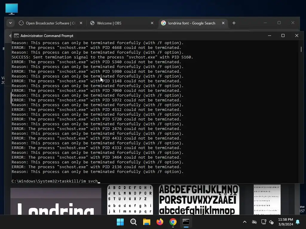Click the OBS favicon on first tab
This screenshot has height=229, width=306.
21,23
